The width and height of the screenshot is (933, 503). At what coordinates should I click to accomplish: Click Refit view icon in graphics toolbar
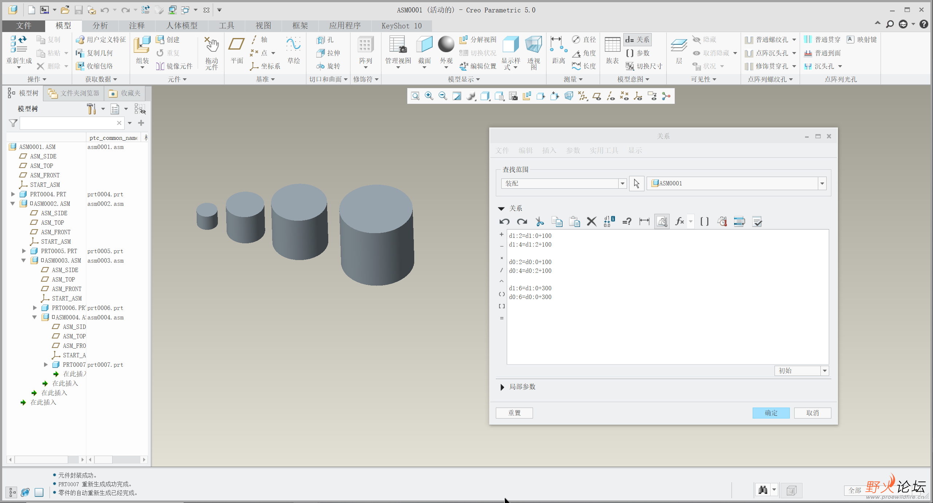tap(415, 96)
